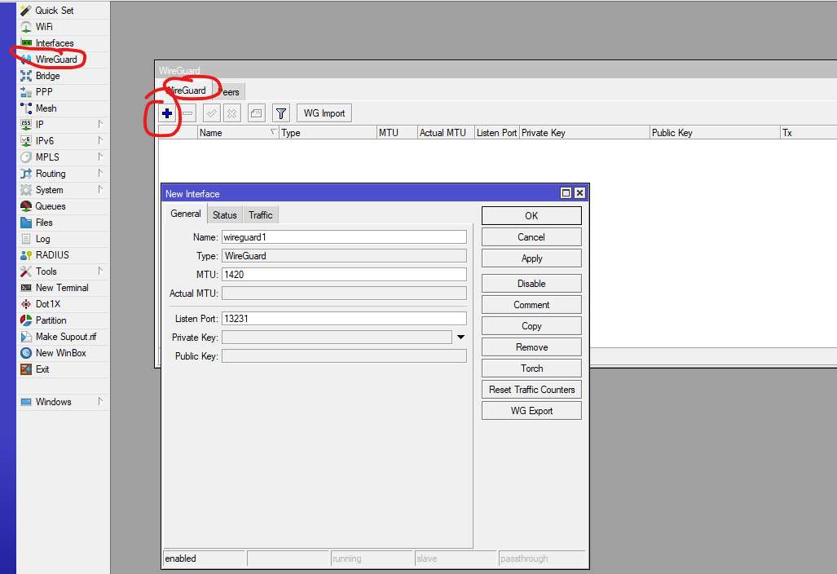
Task: Sort by the Public Key column header
Action: coord(715,133)
